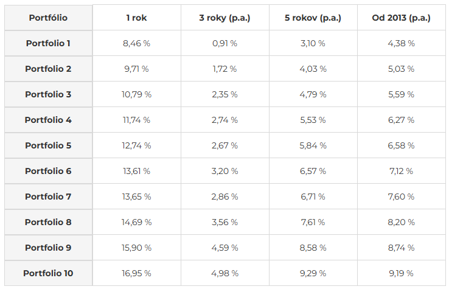Click the 3 roky (p.a.) header

coord(224,18)
